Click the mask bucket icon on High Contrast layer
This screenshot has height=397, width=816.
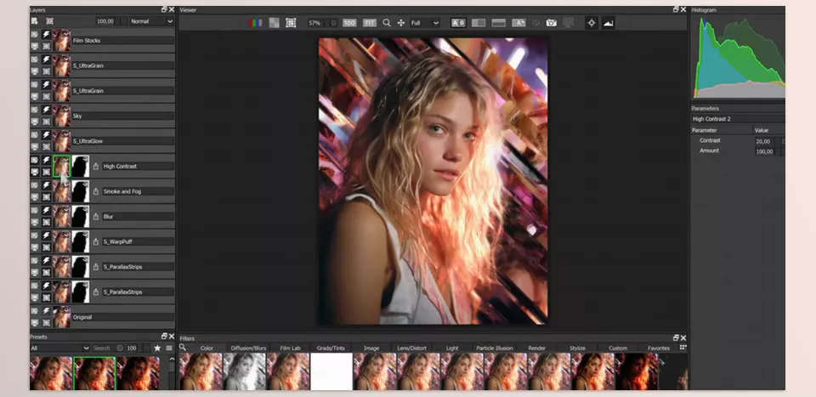click(x=96, y=167)
